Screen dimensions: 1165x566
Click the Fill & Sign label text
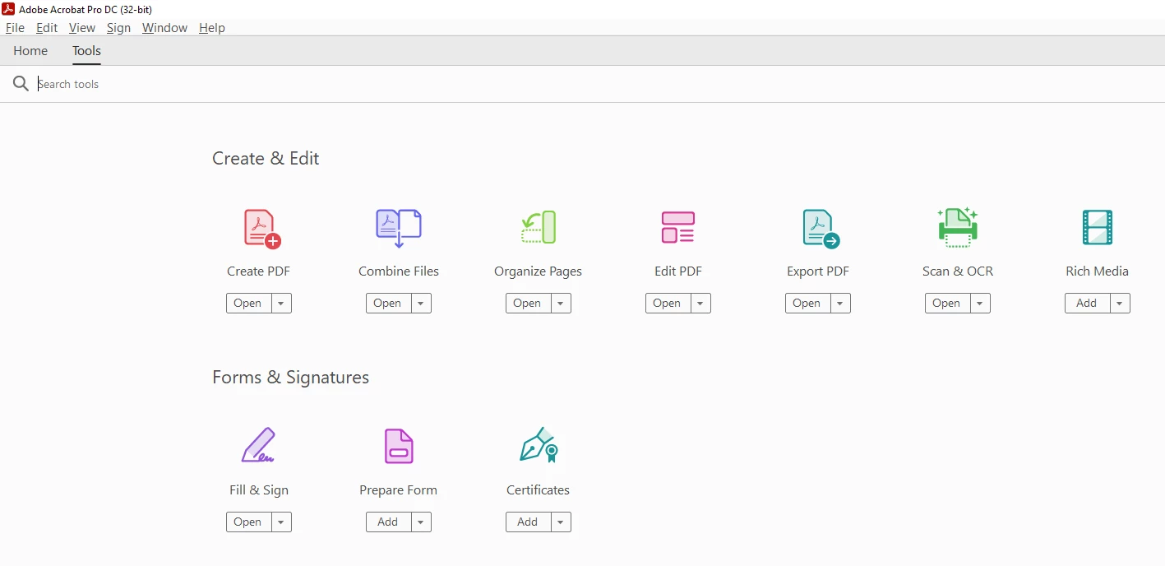tap(259, 490)
